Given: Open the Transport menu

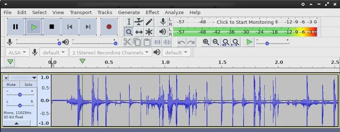Looking at the screenshot, I should pyautogui.click(x=81, y=13).
